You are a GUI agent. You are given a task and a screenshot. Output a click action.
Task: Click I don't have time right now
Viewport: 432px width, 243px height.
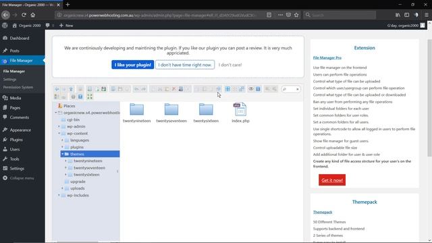click(185, 65)
